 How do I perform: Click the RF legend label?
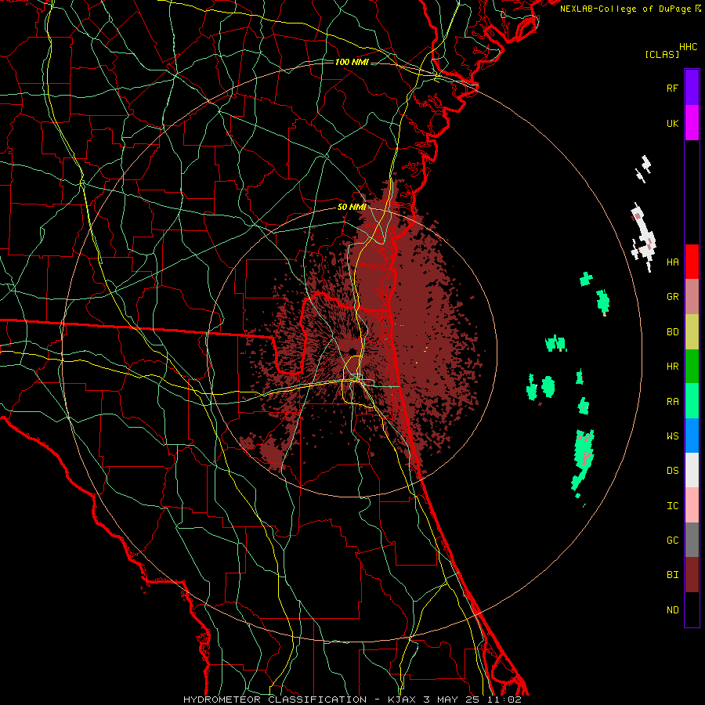coord(672,88)
